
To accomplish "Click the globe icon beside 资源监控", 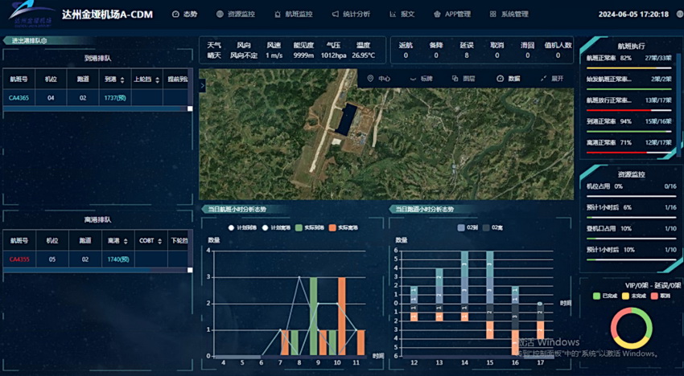I will (x=220, y=14).
